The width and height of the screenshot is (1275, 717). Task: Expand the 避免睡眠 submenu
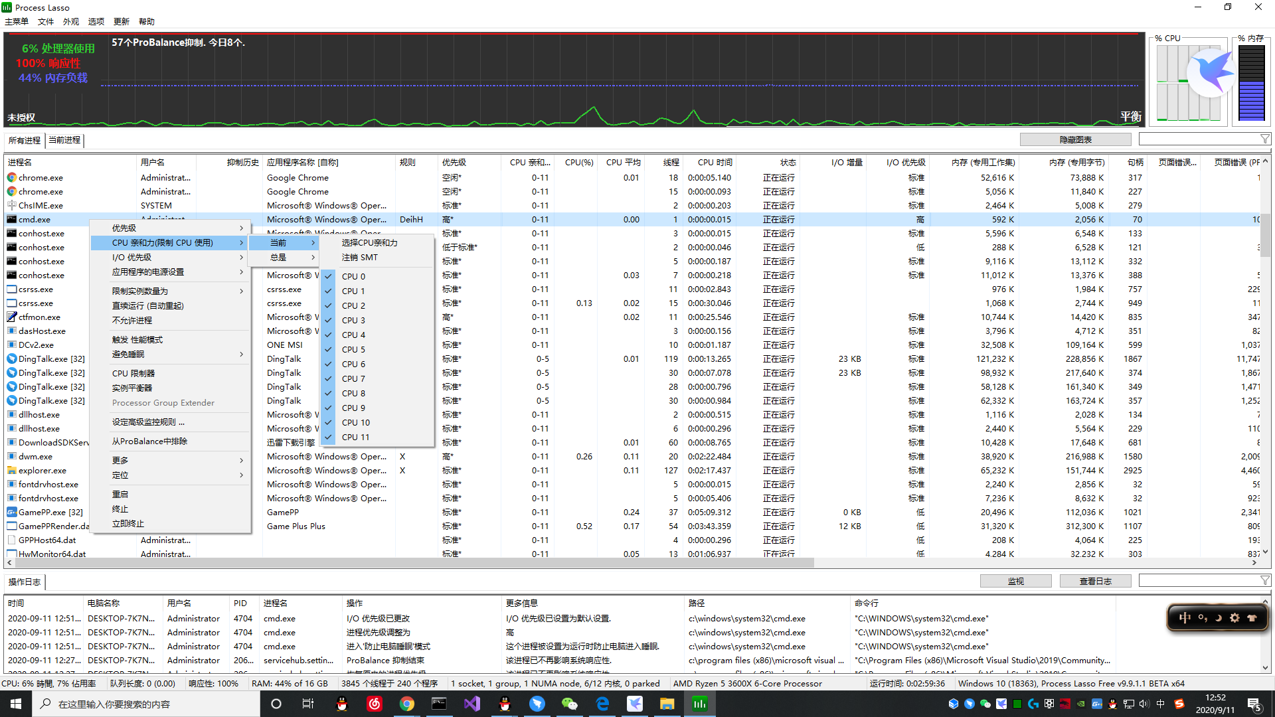click(170, 354)
